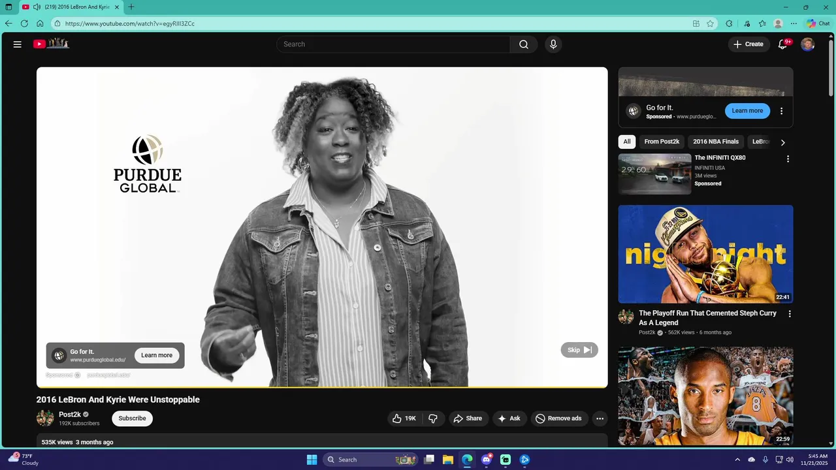Image resolution: width=836 pixels, height=470 pixels.
Task: Click the yellow ad progress bar
Action: [x=322, y=387]
